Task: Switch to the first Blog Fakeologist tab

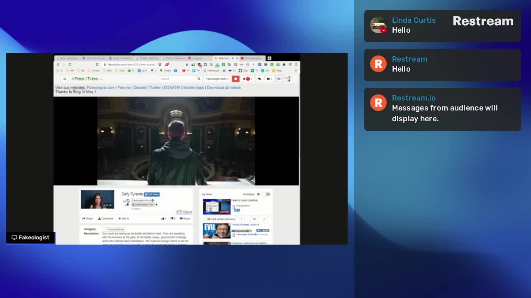Action: (68, 58)
